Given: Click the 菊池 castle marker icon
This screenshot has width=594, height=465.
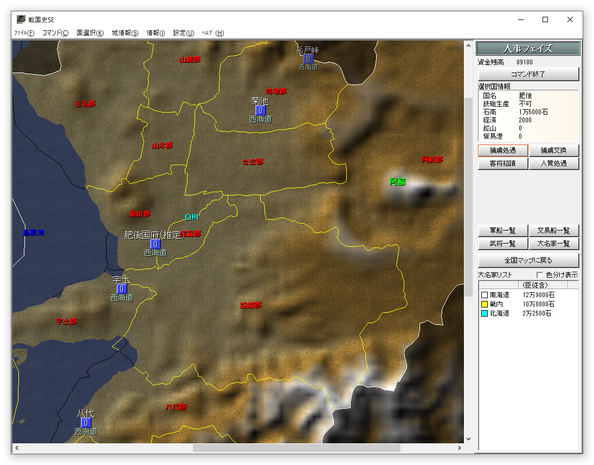Looking at the screenshot, I should 261,110.
